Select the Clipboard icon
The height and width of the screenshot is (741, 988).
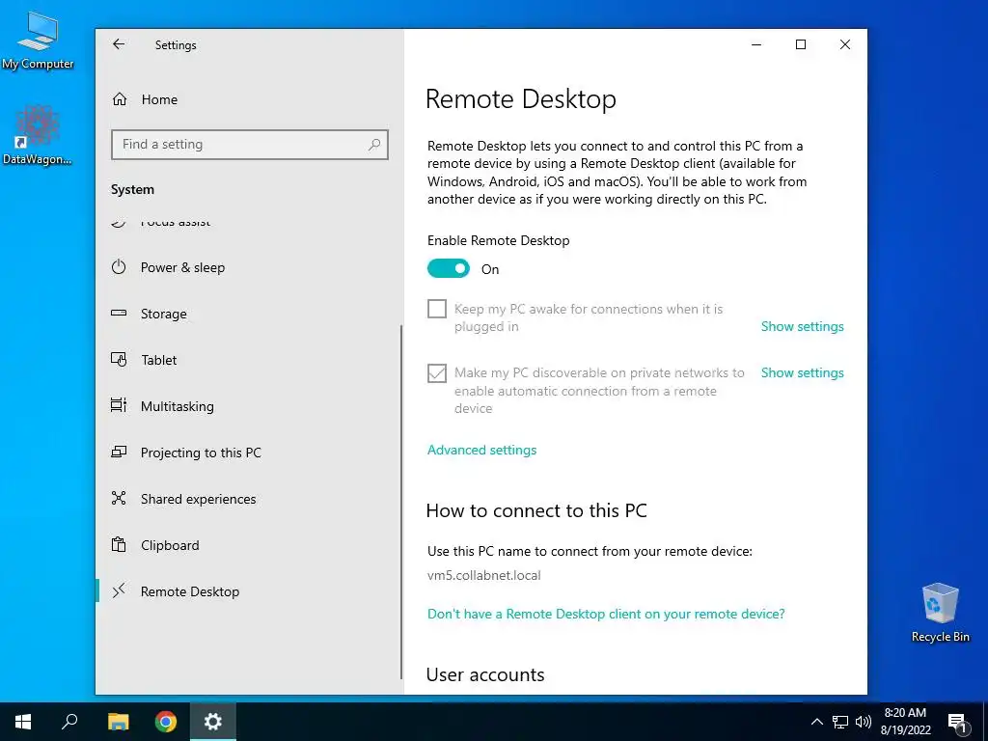(x=119, y=544)
